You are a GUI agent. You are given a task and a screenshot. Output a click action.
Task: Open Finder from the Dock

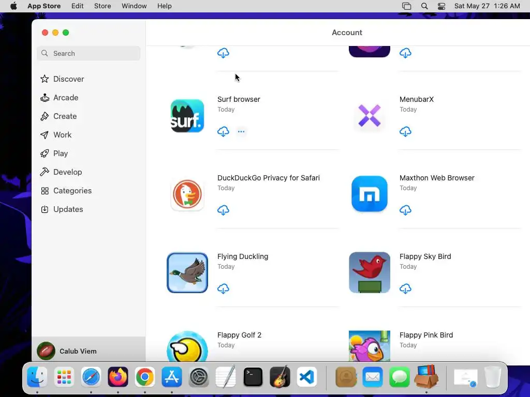tap(37, 377)
